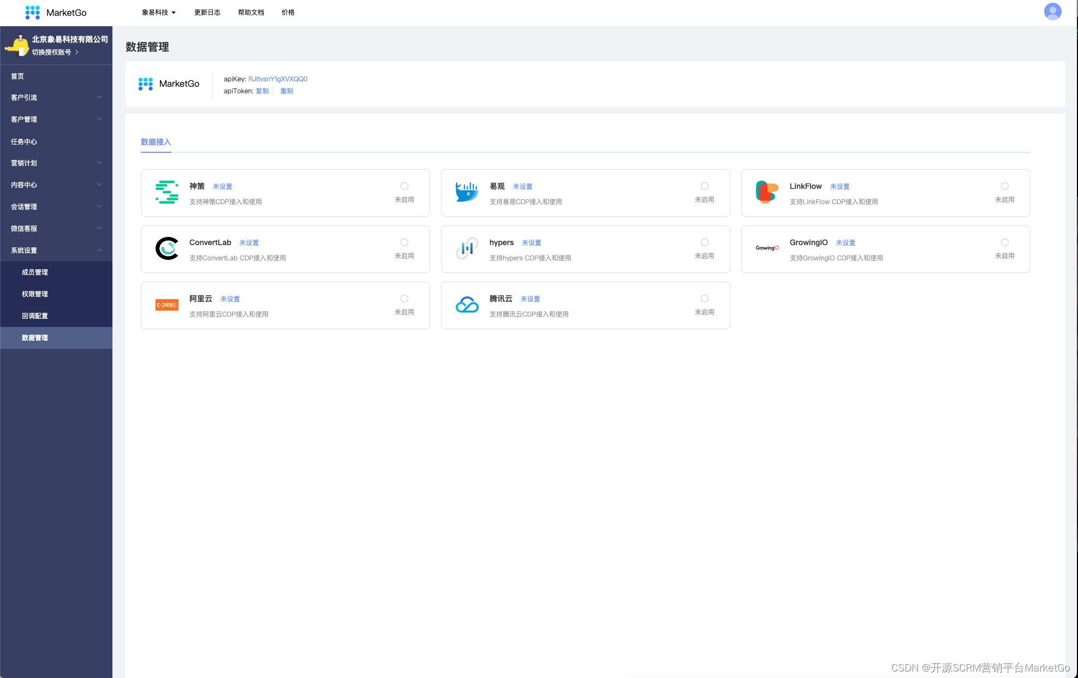Screen dimensions: 1078x678
Task: Click the company mascot avatar icon
Action: (17, 45)
